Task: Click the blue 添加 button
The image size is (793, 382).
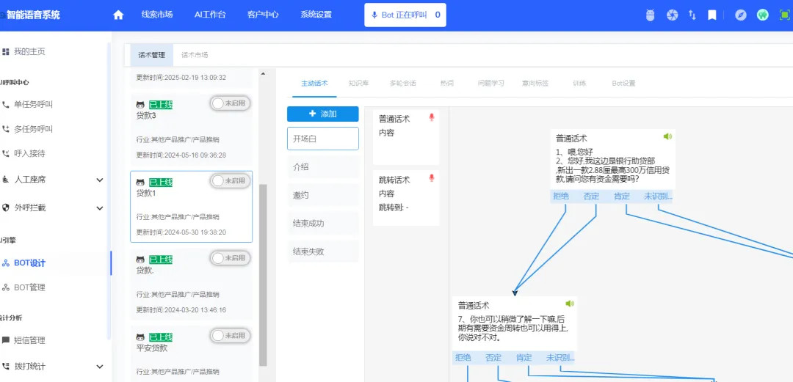Action: click(x=322, y=114)
